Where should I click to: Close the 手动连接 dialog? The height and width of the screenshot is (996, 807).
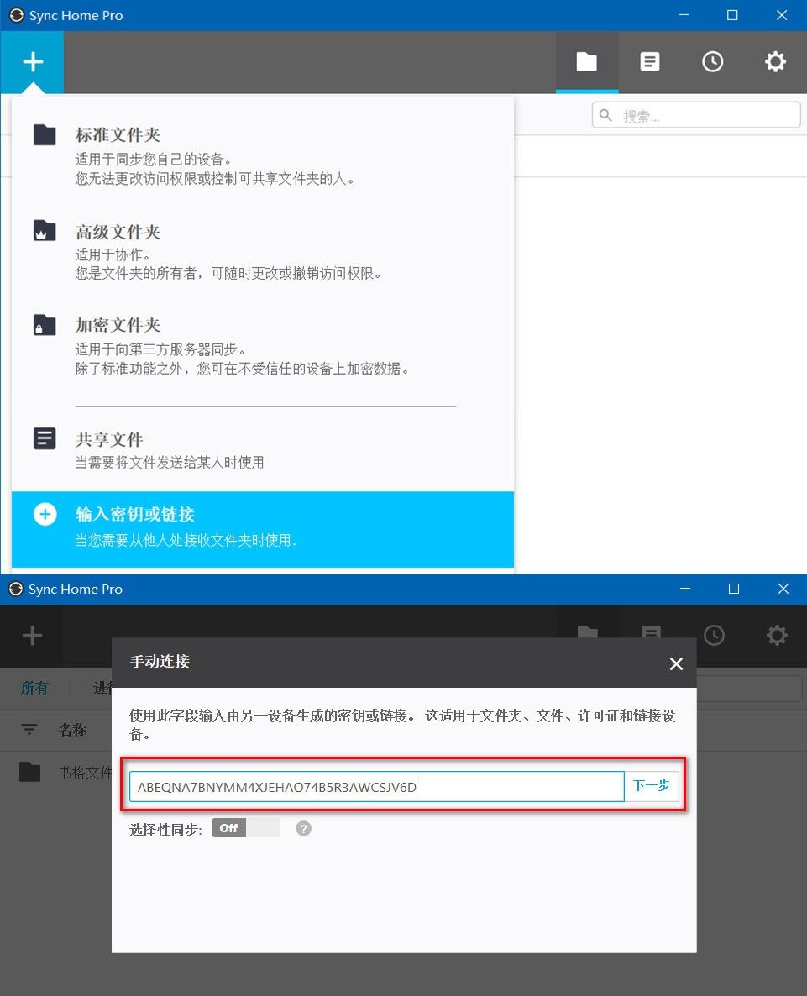coord(676,663)
